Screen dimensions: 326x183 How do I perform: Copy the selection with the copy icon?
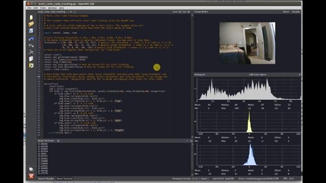click(31, 59)
